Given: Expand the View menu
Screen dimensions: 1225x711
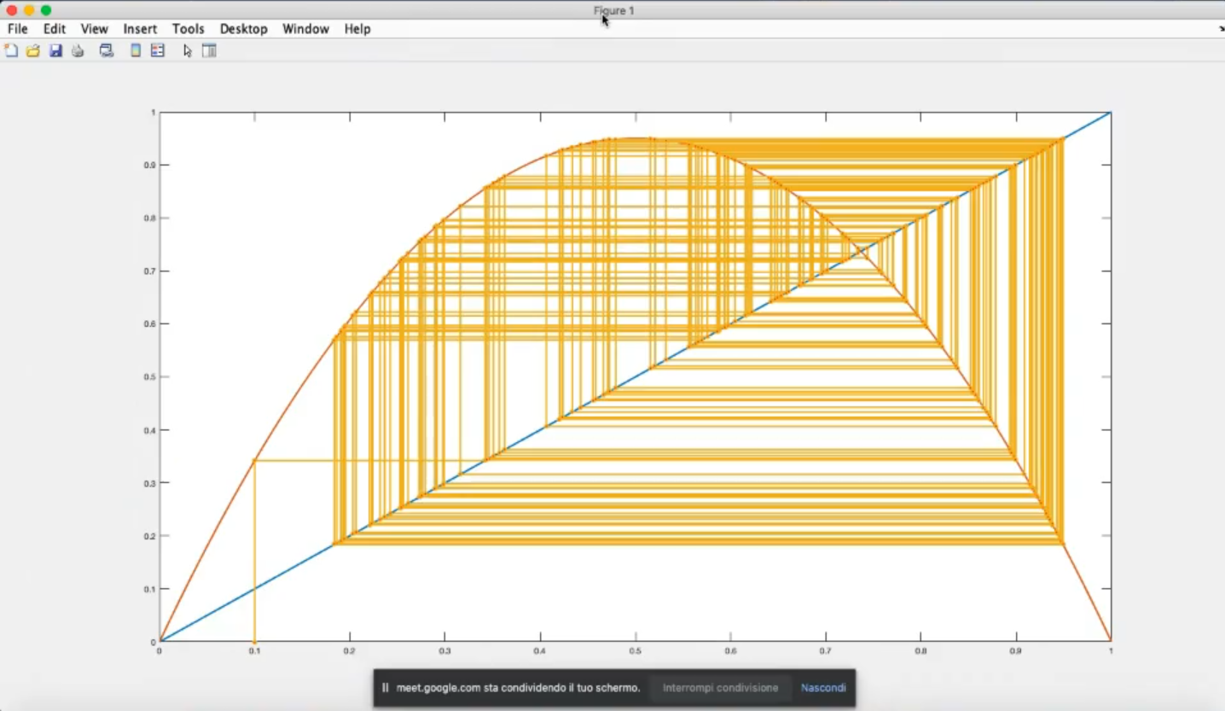Looking at the screenshot, I should point(94,29).
